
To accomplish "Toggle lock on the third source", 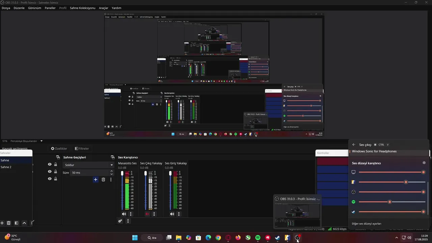I will click(x=55, y=179).
